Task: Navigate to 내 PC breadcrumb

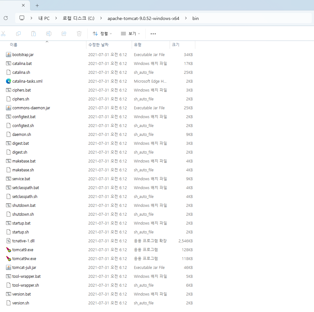Action: tap(44, 18)
